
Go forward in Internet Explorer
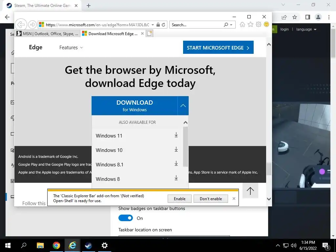click(x=32, y=25)
